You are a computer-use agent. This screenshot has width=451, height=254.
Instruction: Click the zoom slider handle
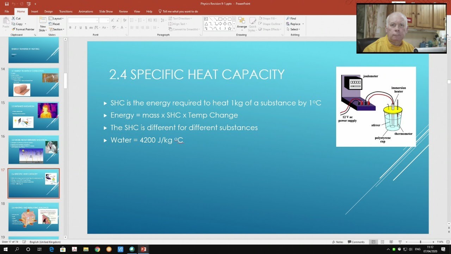point(420,242)
